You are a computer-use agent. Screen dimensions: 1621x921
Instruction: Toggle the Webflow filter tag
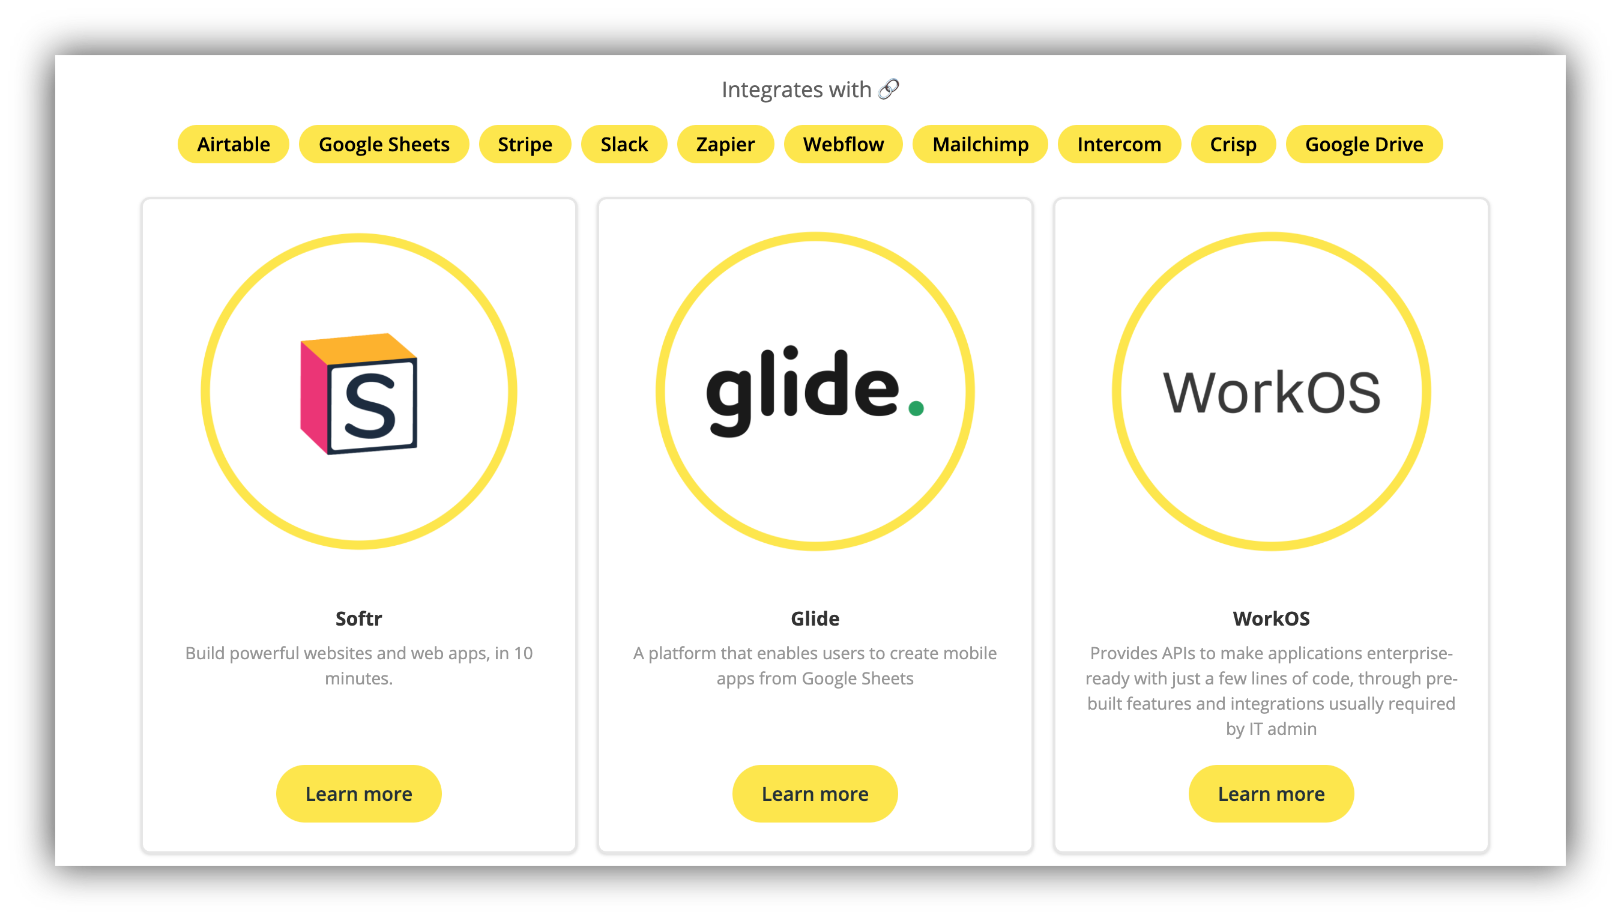click(844, 143)
